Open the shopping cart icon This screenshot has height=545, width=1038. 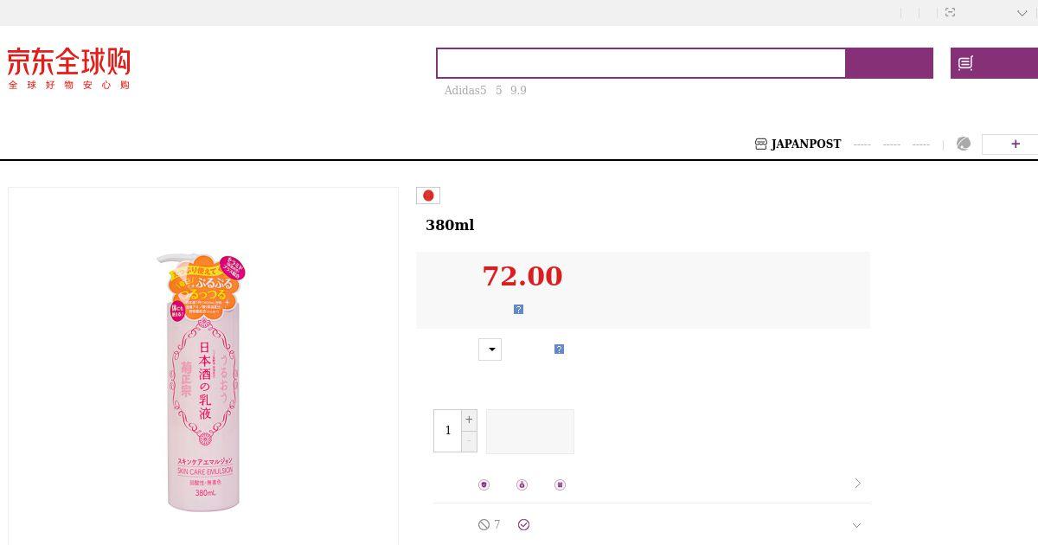click(x=966, y=63)
